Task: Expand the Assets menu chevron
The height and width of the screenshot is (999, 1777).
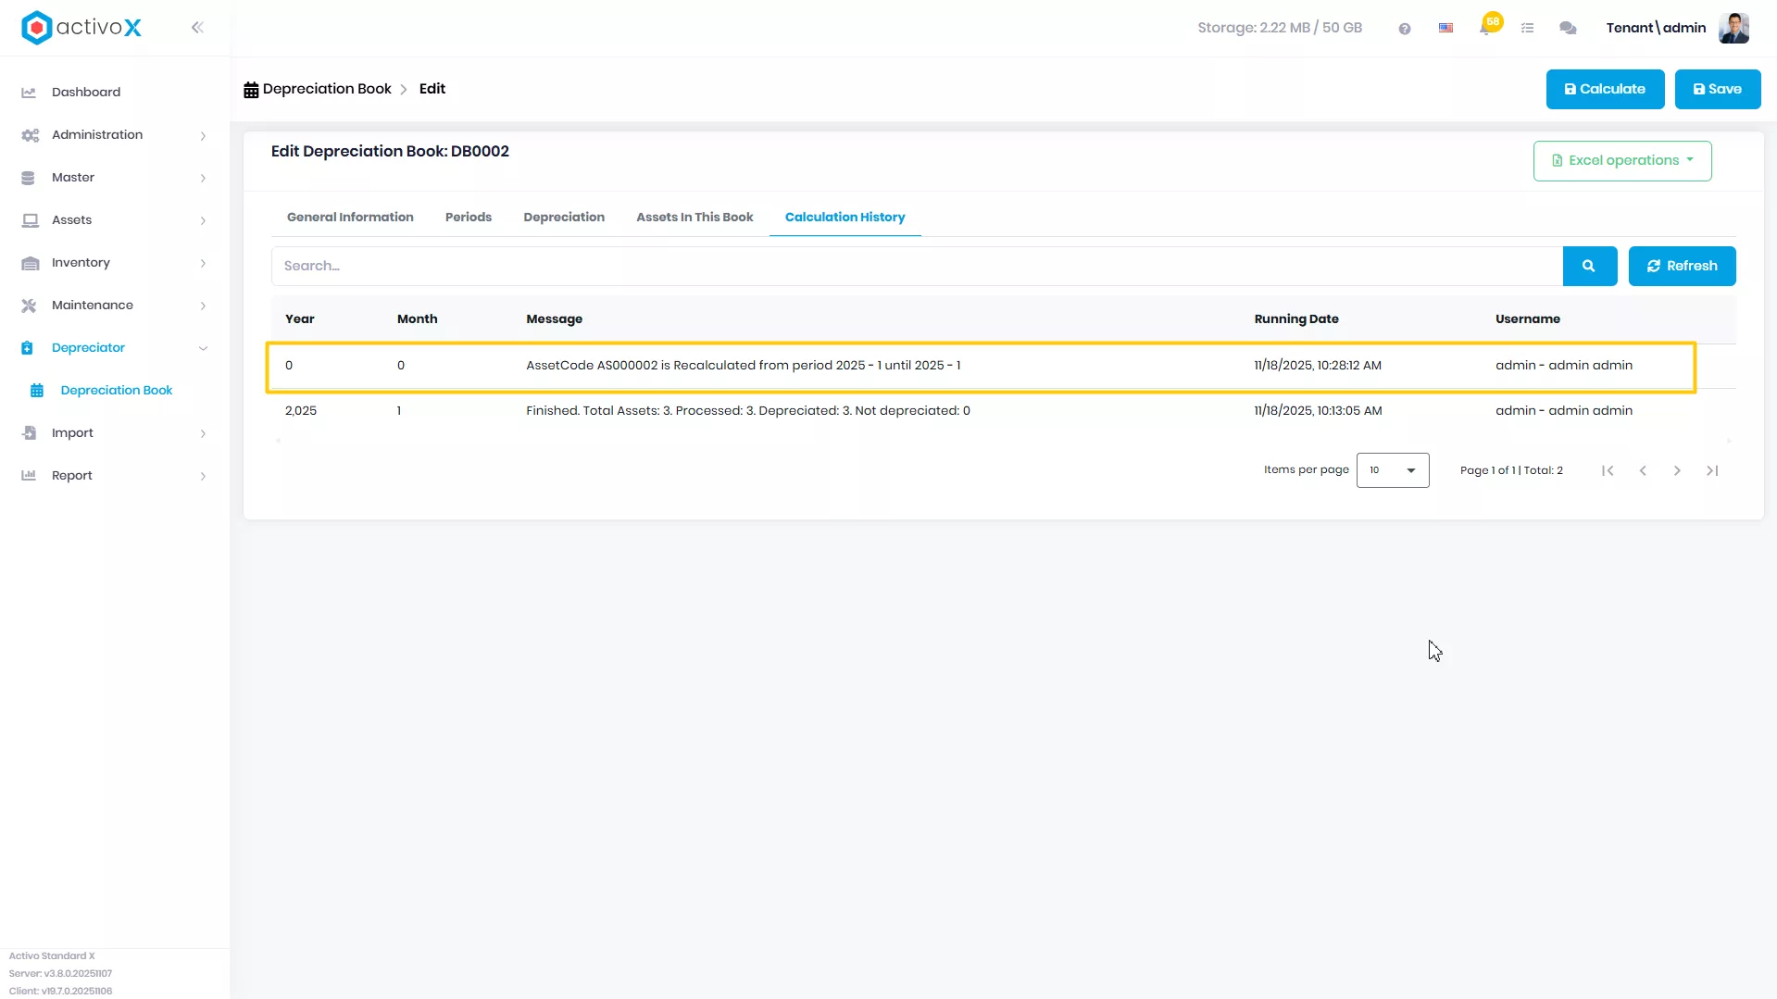Action: [x=203, y=221]
